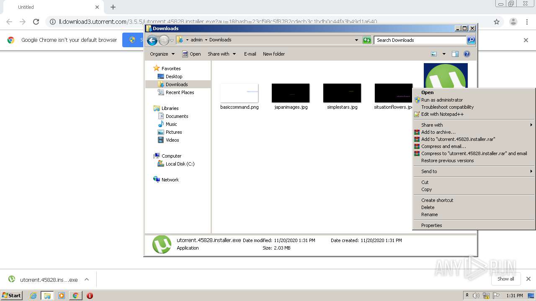Expand the Send to submenu

click(x=474, y=171)
